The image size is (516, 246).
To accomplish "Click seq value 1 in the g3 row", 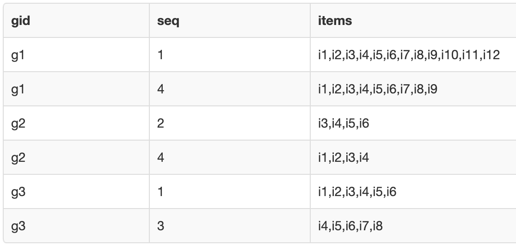I will (160, 192).
